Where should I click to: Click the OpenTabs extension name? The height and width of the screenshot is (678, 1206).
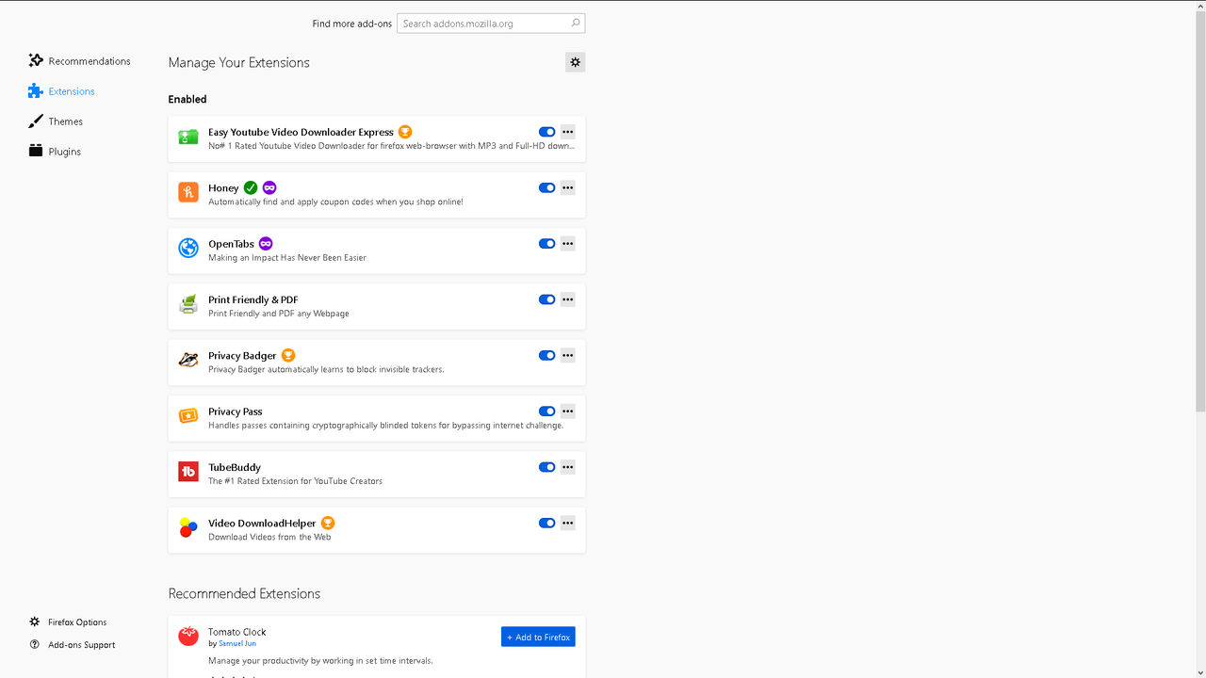[x=231, y=244]
